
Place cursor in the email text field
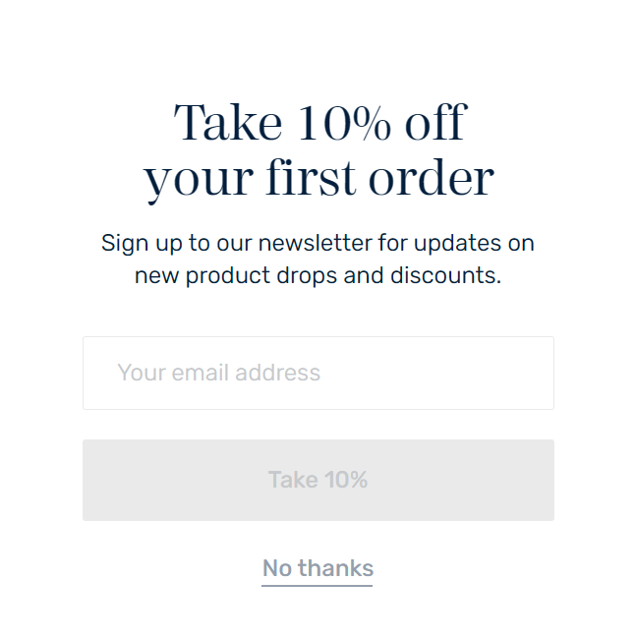(318, 373)
